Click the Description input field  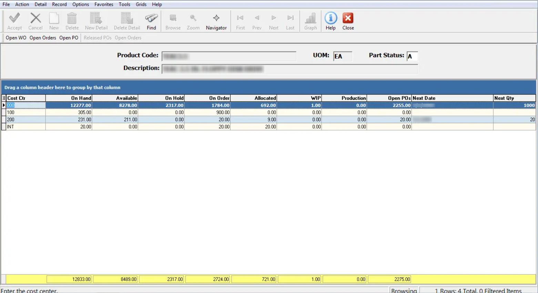coord(290,69)
